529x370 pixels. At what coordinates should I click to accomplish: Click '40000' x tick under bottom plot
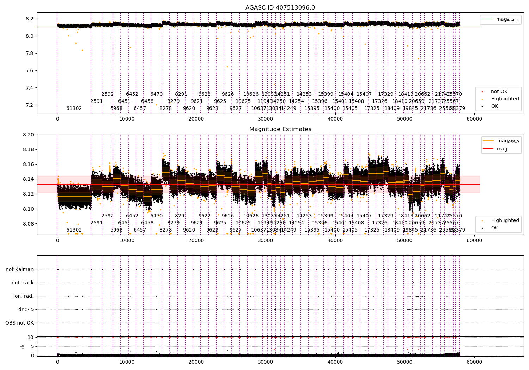[x=335, y=362]
